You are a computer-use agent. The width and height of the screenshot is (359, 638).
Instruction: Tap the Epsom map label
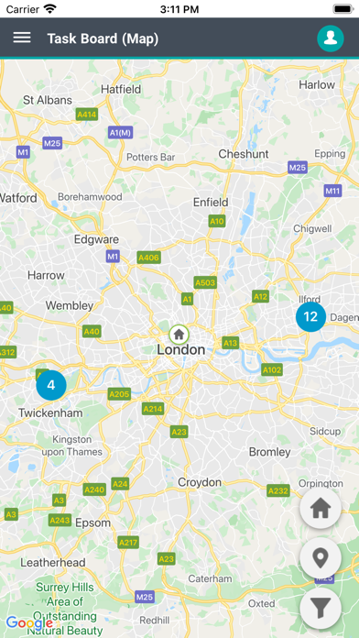[x=92, y=522]
